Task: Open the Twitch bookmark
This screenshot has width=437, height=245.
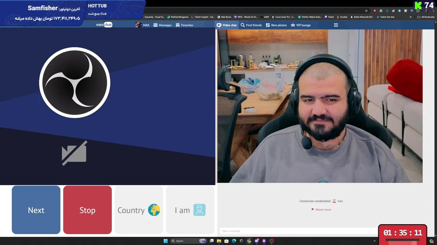Action: tap(329, 17)
